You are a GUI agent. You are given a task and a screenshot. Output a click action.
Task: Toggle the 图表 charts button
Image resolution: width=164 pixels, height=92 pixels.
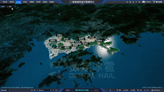point(126,90)
